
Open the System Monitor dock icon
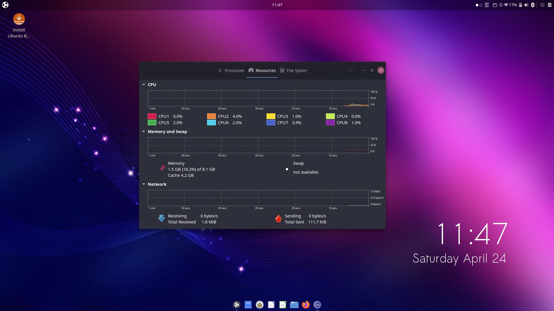pyautogui.click(x=317, y=304)
